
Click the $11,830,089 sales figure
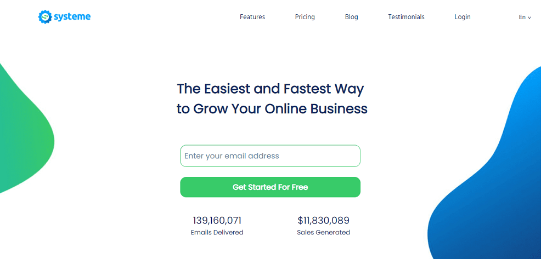(x=324, y=221)
